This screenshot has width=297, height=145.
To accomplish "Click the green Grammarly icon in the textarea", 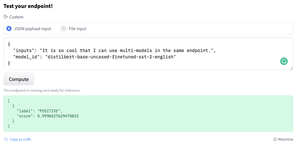I will pos(284,61).
